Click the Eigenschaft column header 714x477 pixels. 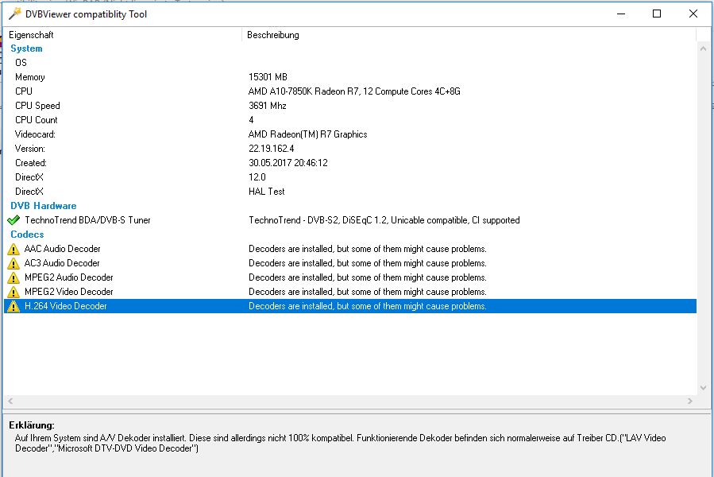pos(122,35)
